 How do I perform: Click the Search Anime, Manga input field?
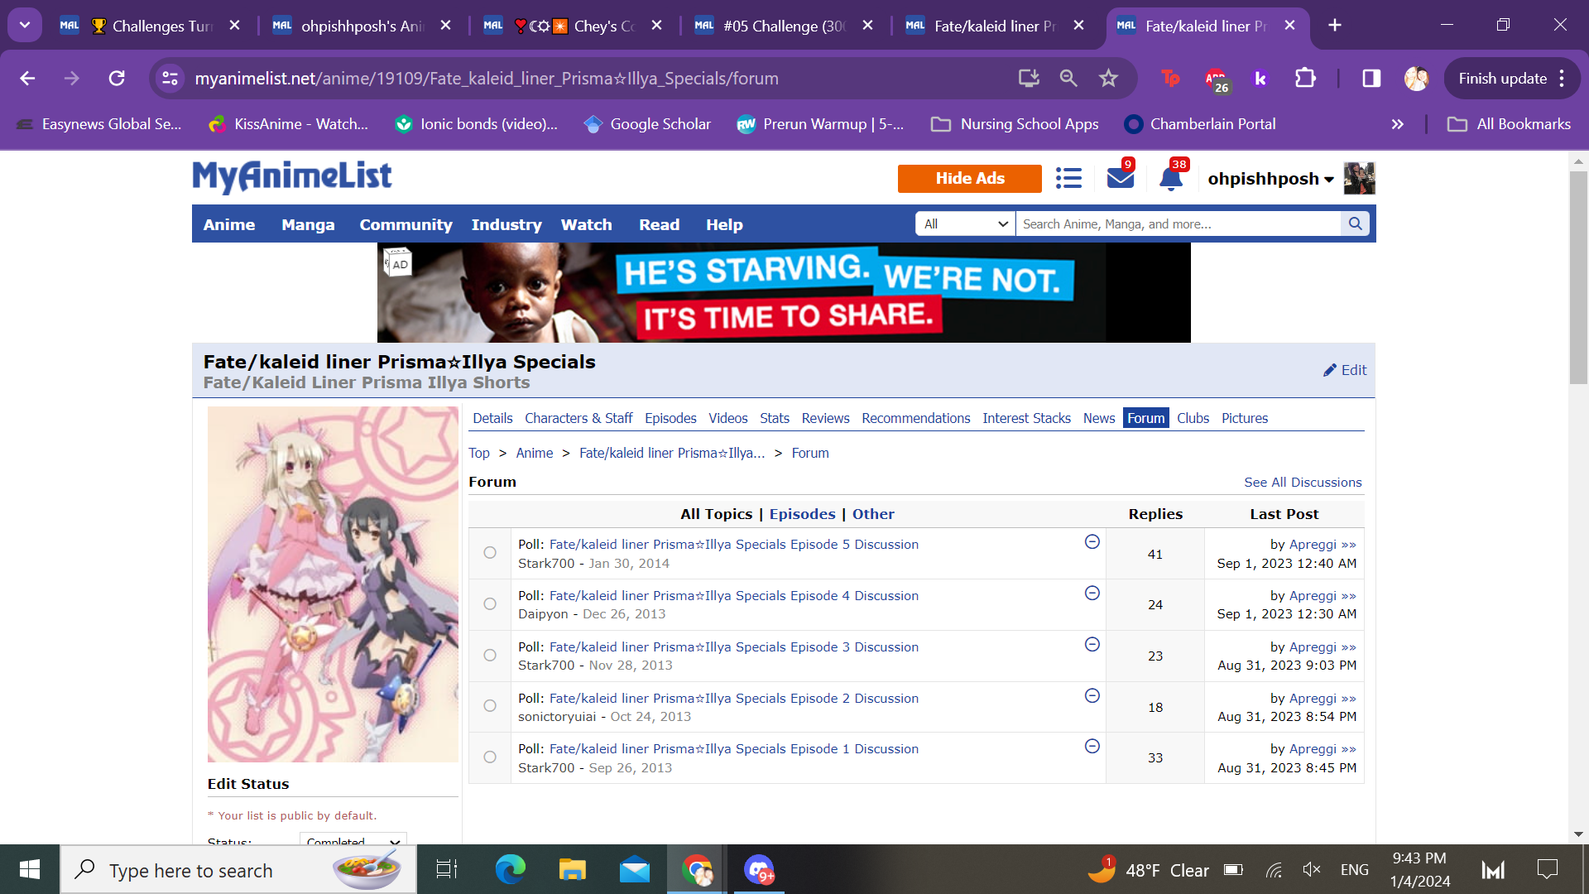click(x=1176, y=223)
